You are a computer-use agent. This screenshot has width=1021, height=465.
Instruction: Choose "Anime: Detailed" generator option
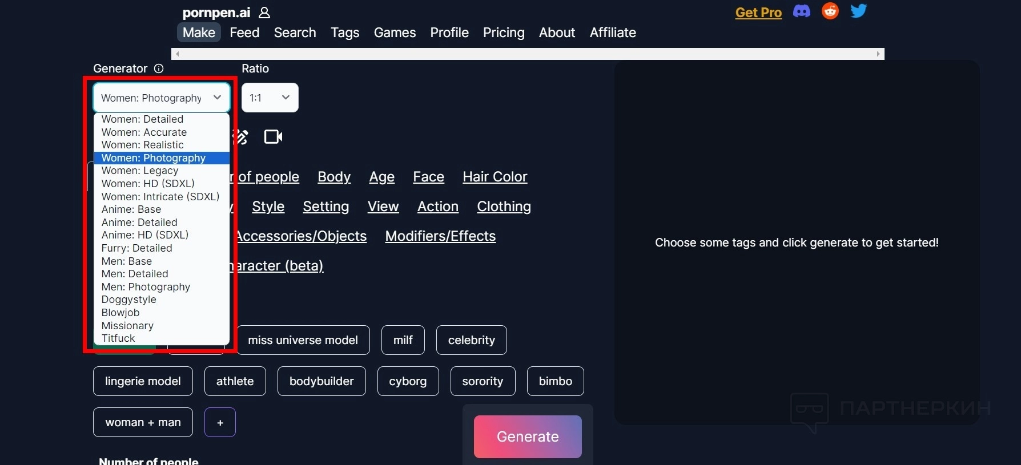tap(162, 223)
